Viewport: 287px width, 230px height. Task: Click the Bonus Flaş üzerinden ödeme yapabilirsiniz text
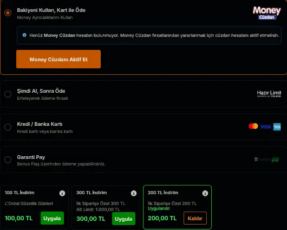[x=61, y=164]
